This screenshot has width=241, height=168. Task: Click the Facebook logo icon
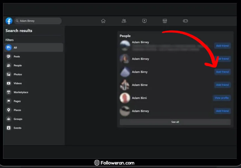(x=9, y=21)
